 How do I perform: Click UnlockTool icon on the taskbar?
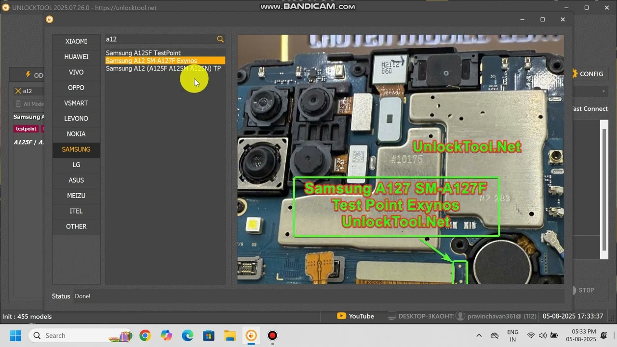click(251, 335)
